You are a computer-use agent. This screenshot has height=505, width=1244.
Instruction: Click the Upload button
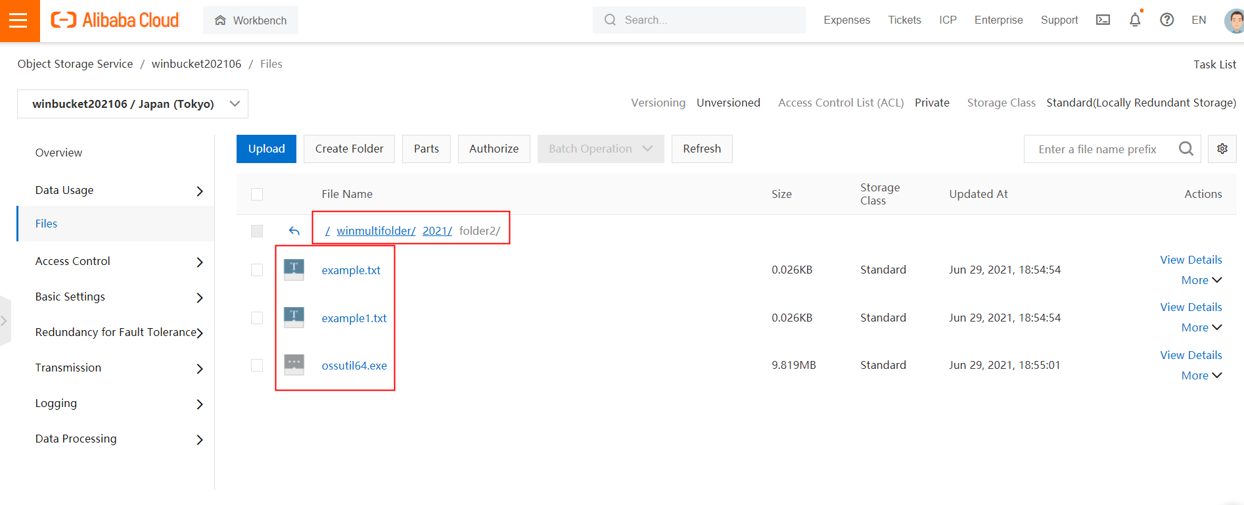(266, 149)
